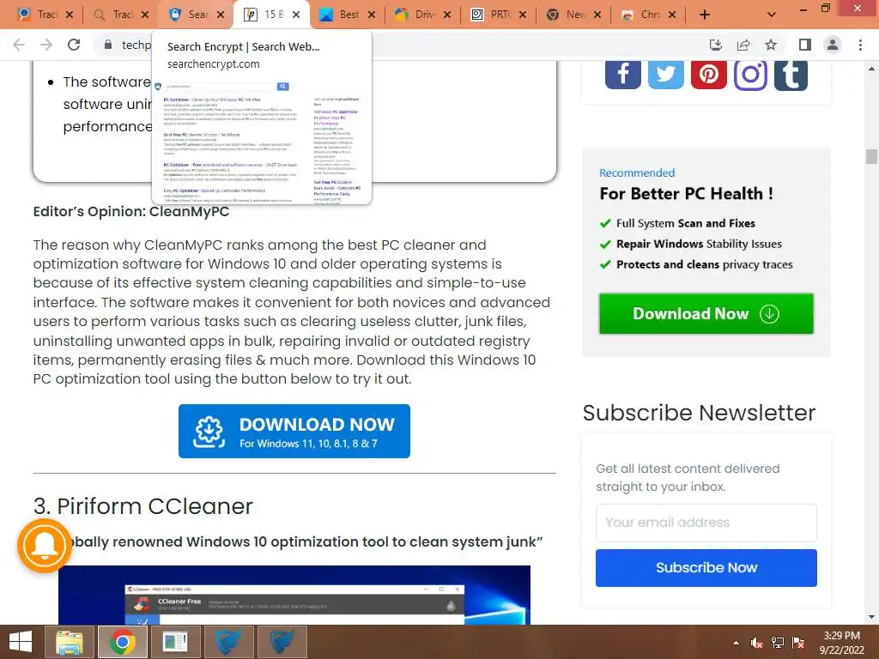Screen dimensions: 879x659
Task: Open the Action Center flag icon
Action: (x=798, y=643)
